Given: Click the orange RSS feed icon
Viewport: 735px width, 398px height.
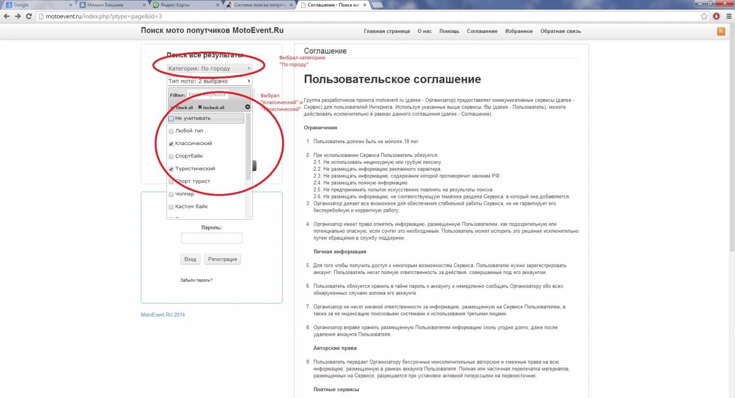Looking at the screenshot, I should (x=721, y=31).
